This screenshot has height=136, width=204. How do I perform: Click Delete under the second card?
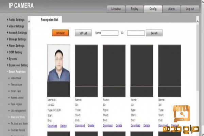tap(91, 125)
